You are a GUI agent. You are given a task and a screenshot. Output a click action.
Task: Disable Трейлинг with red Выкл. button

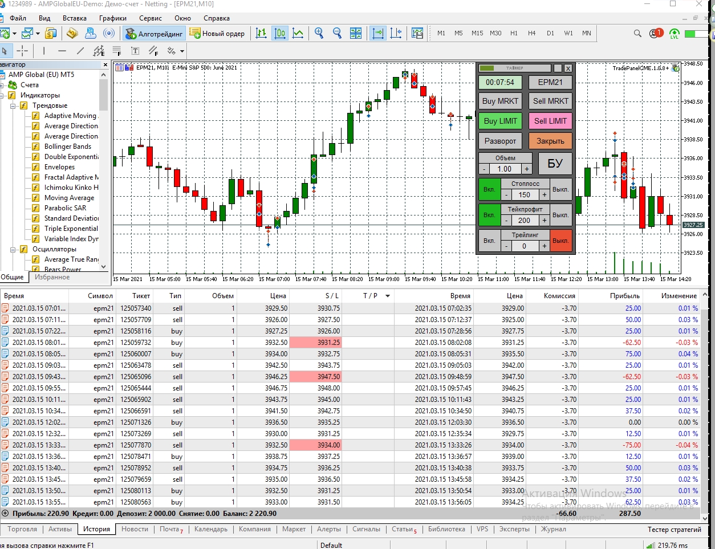pyautogui.click(x=560, y=241)
